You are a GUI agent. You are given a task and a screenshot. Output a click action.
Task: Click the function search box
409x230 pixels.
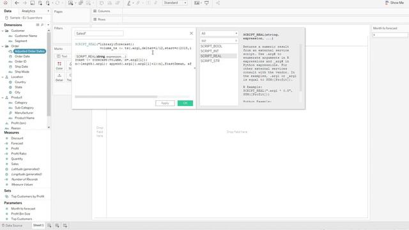click(x=219, y=41)
